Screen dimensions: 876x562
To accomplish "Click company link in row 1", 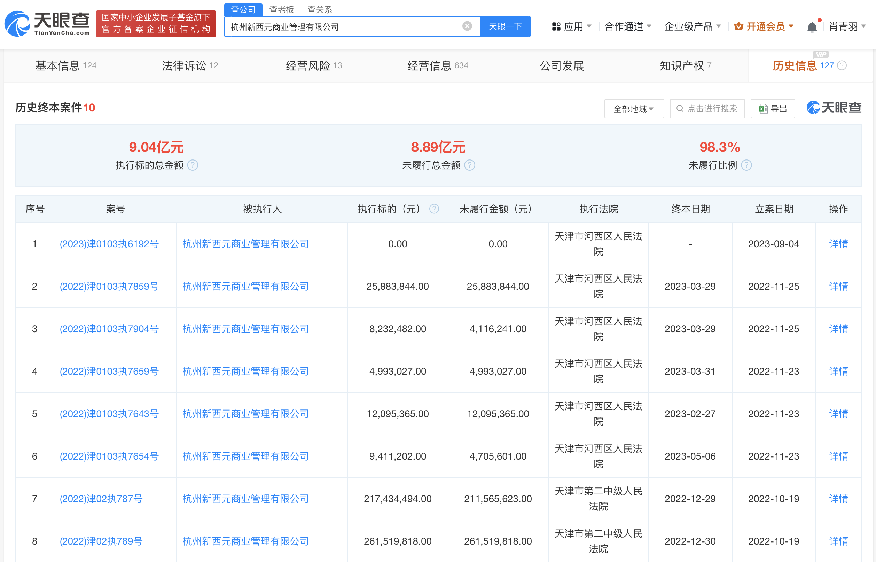I will [245, 244].
